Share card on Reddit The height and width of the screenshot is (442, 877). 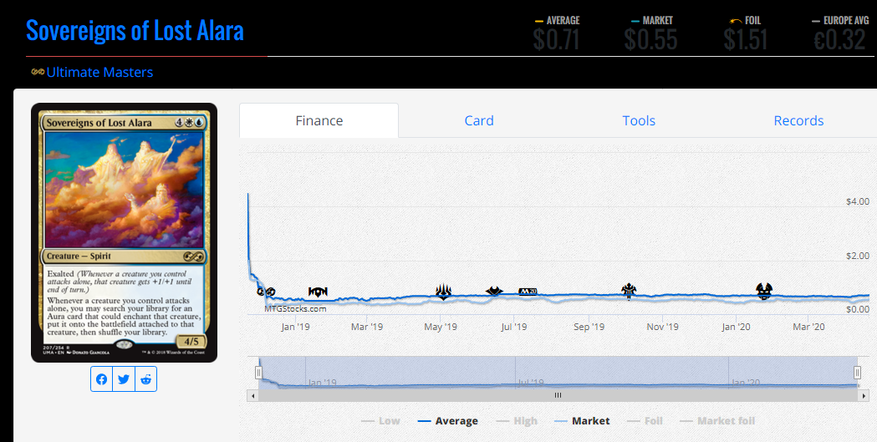pos(146,379)
